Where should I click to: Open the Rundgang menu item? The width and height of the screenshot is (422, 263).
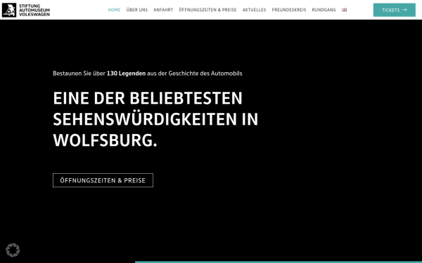324,10
